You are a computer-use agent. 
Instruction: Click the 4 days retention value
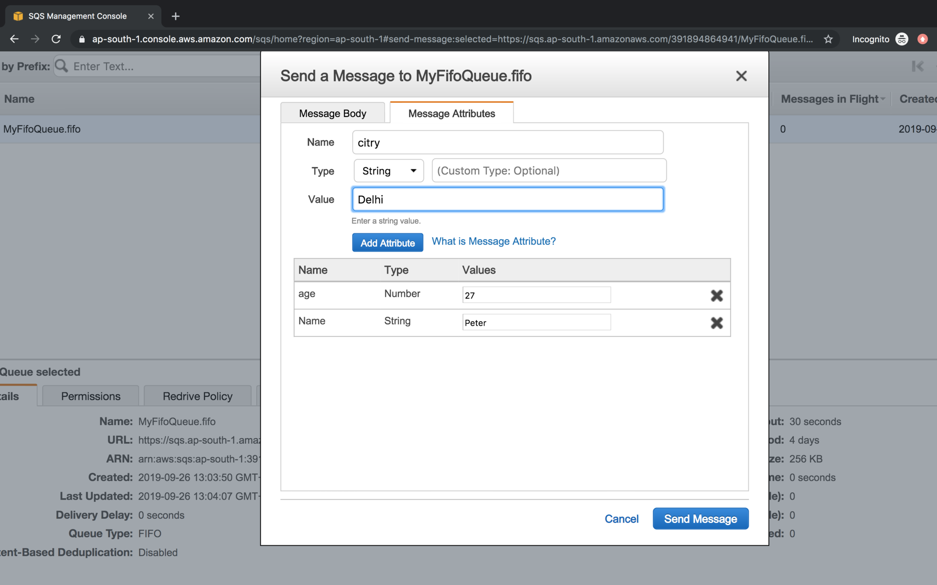coord(804,440)
